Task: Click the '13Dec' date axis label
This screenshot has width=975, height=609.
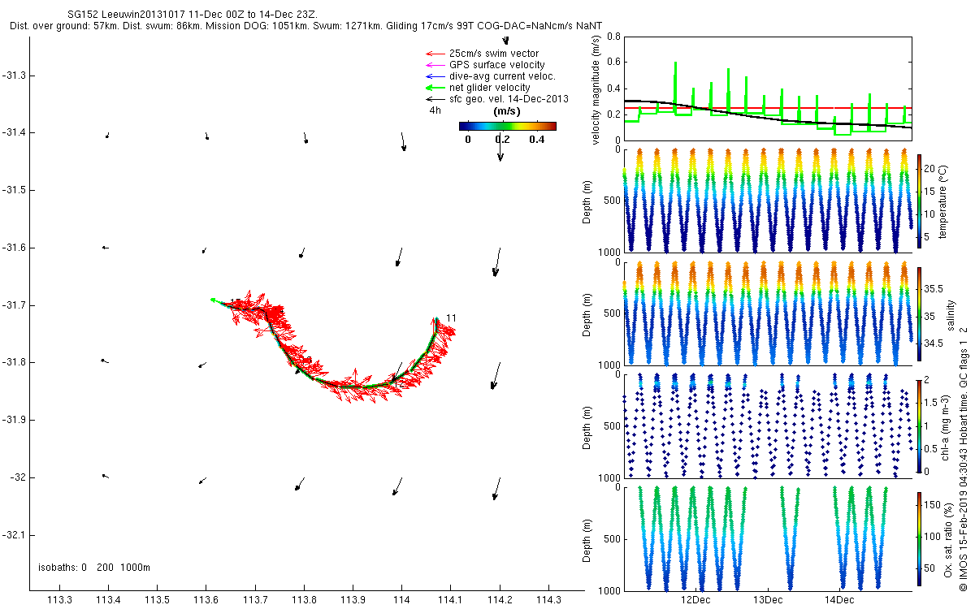Action: (x=767, y=600)
